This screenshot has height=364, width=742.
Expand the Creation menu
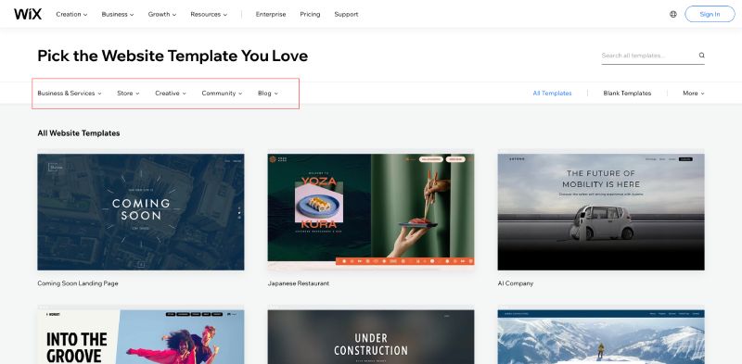pos(71,14)
